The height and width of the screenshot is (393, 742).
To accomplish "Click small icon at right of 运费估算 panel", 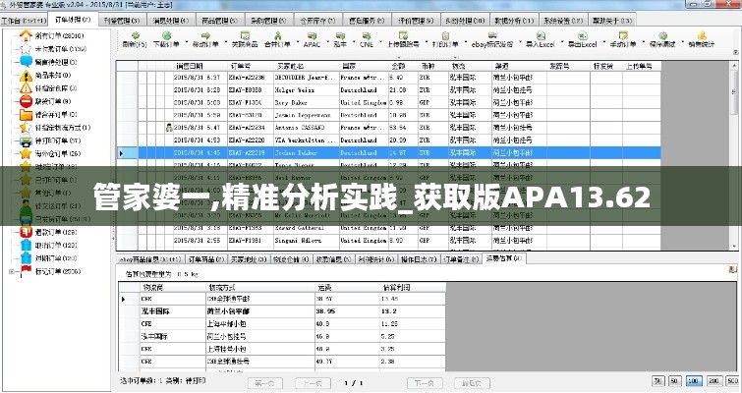I will (733, 270).
